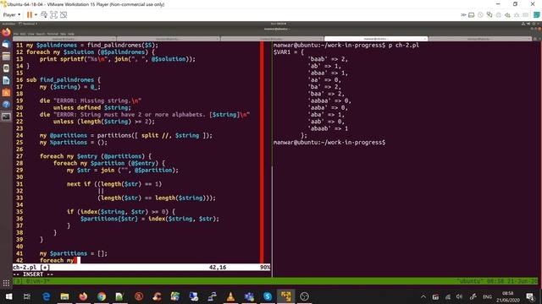
Task: Click the 'abaab' => 1 output line
Action: pyautogui.click(x=328, y=128)
